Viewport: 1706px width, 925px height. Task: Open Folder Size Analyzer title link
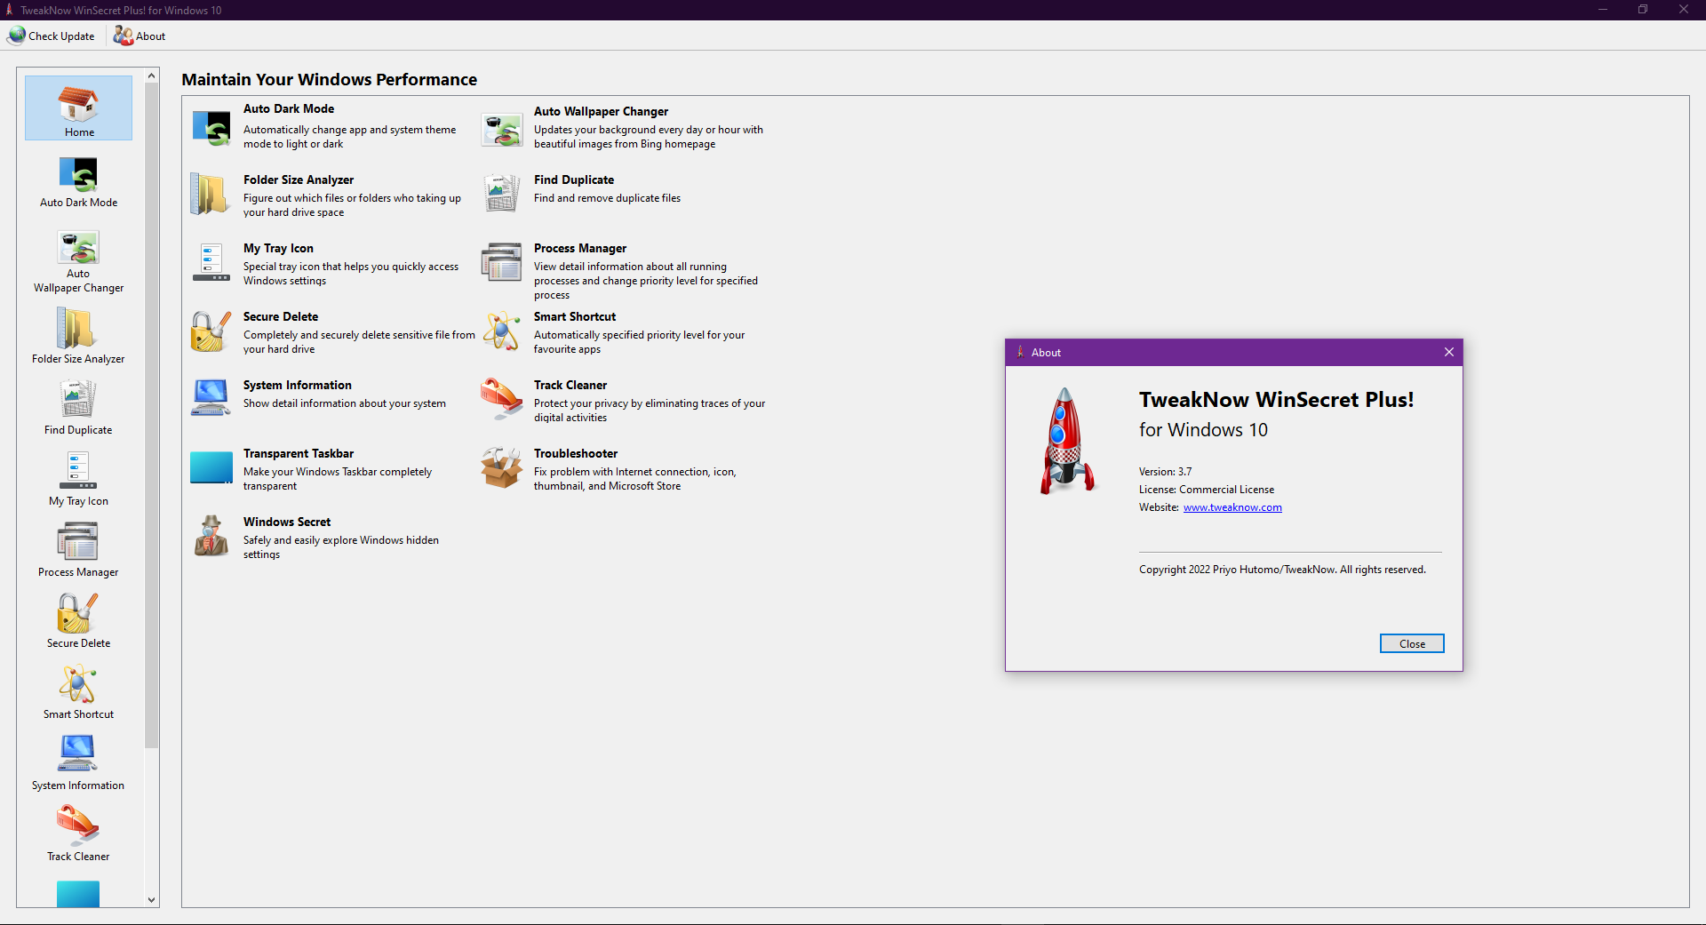coord(299,179)
